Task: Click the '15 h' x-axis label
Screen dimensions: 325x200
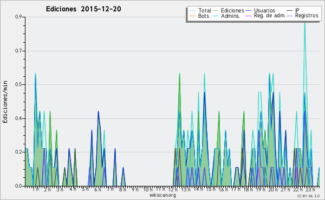Action: pos(211,189)
